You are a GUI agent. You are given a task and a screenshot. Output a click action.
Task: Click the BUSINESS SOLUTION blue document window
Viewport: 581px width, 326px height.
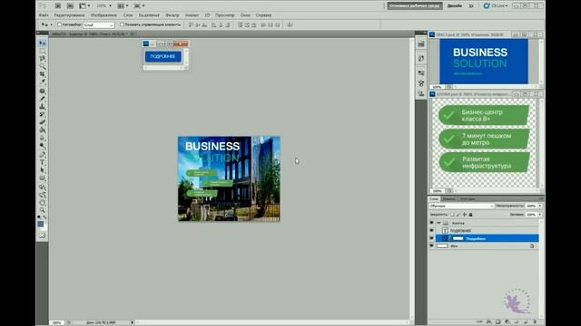[484, 62]
